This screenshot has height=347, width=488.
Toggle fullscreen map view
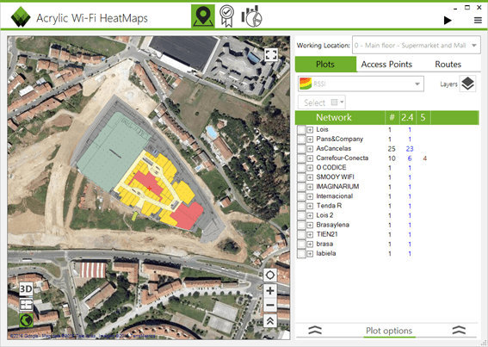pos(271,54)
